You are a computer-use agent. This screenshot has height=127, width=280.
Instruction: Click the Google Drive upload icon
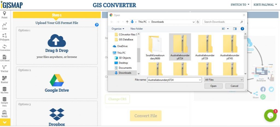click(57, 81)
